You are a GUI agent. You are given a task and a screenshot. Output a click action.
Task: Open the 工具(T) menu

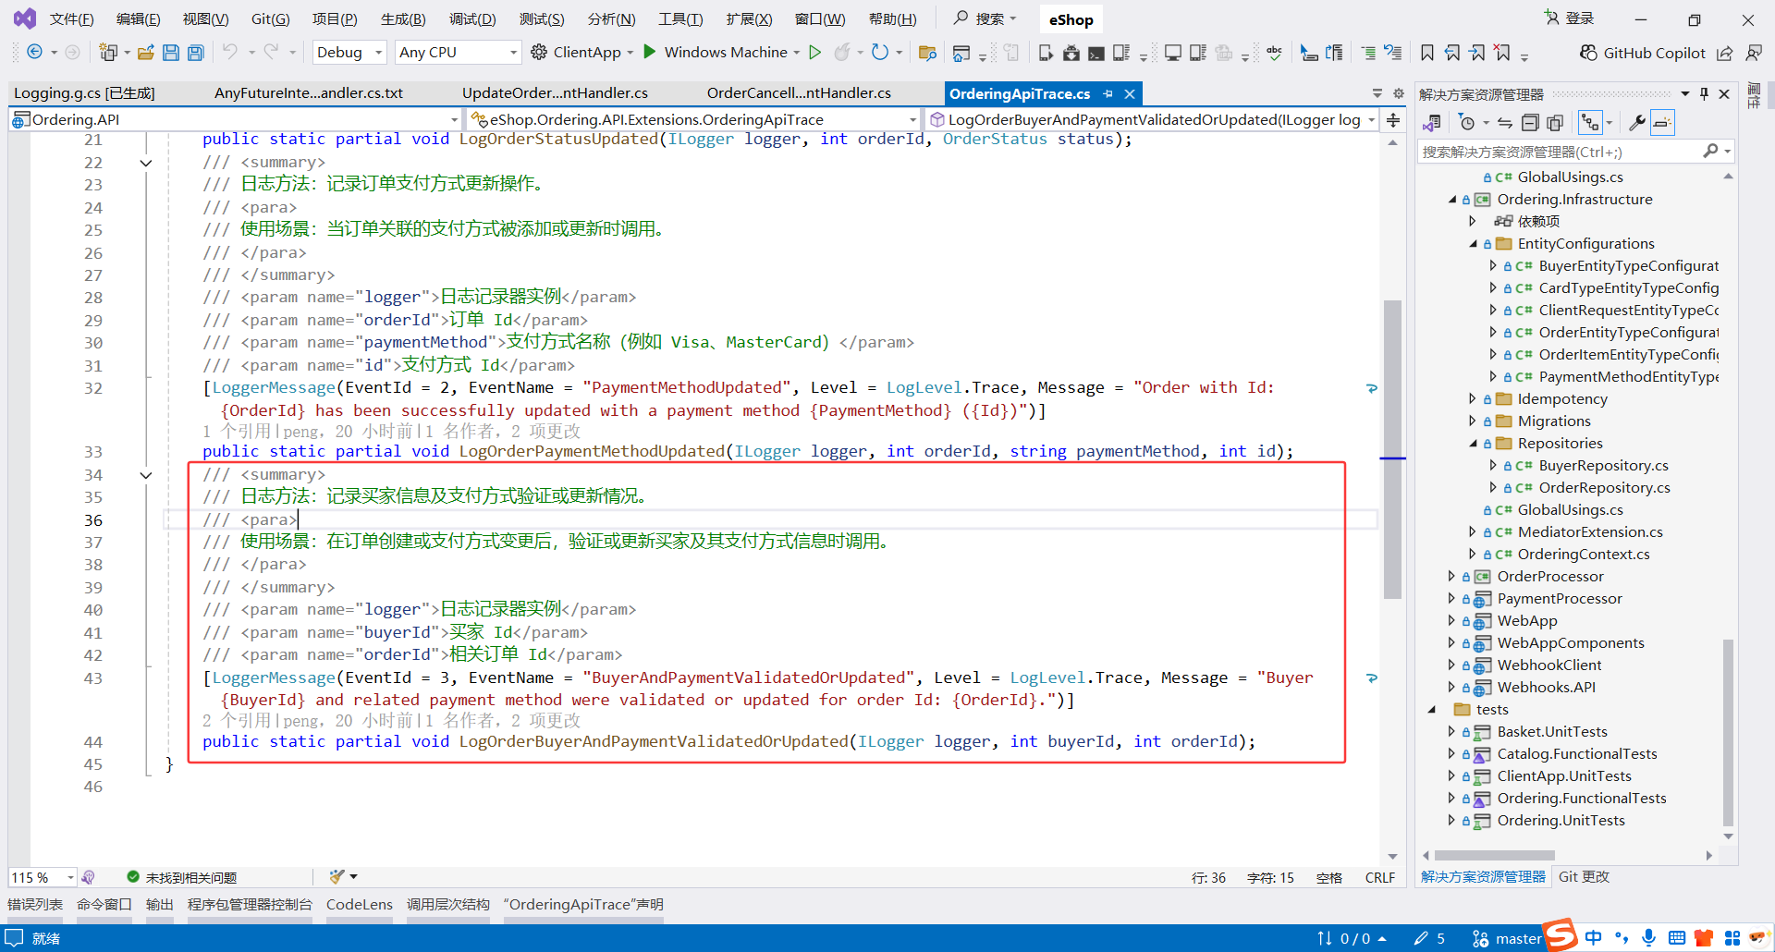point(680,19)
